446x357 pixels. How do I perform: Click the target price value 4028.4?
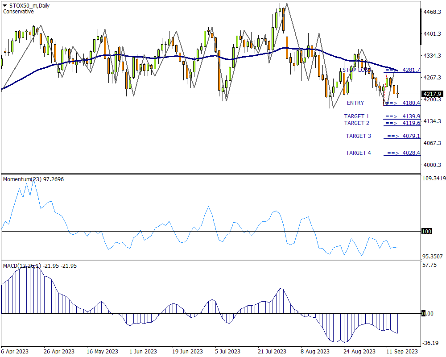pos(411,153)
